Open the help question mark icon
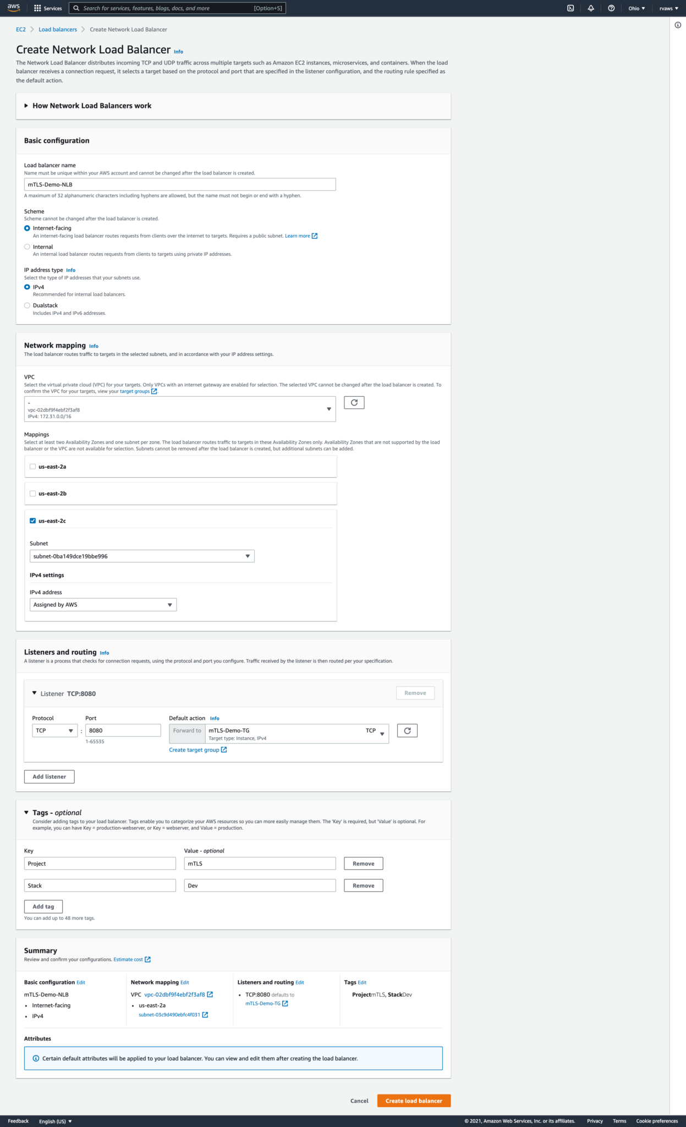 pos(611,8)
